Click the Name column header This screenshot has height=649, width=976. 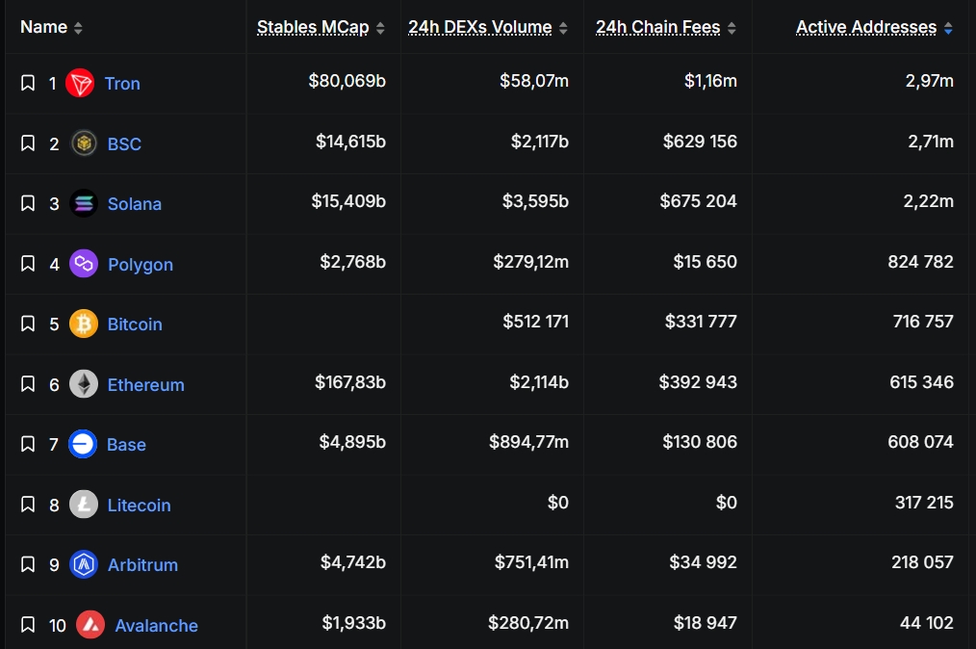click(43, 27)
